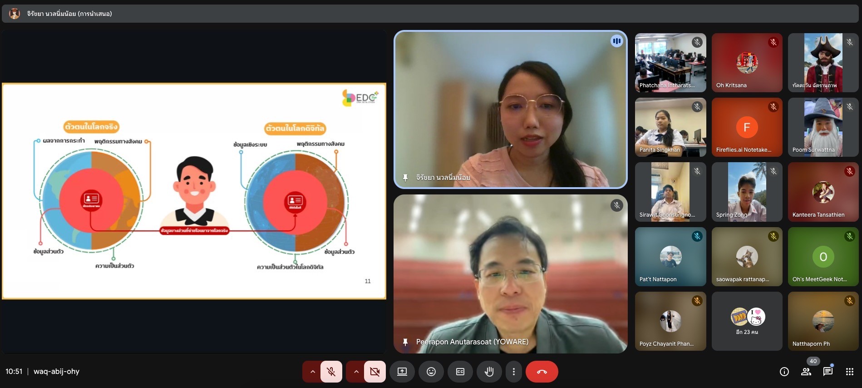This screenshot has width=862, height=388.
Task: Expand video settings arrow beside camera
Action: tap(356, 372)
